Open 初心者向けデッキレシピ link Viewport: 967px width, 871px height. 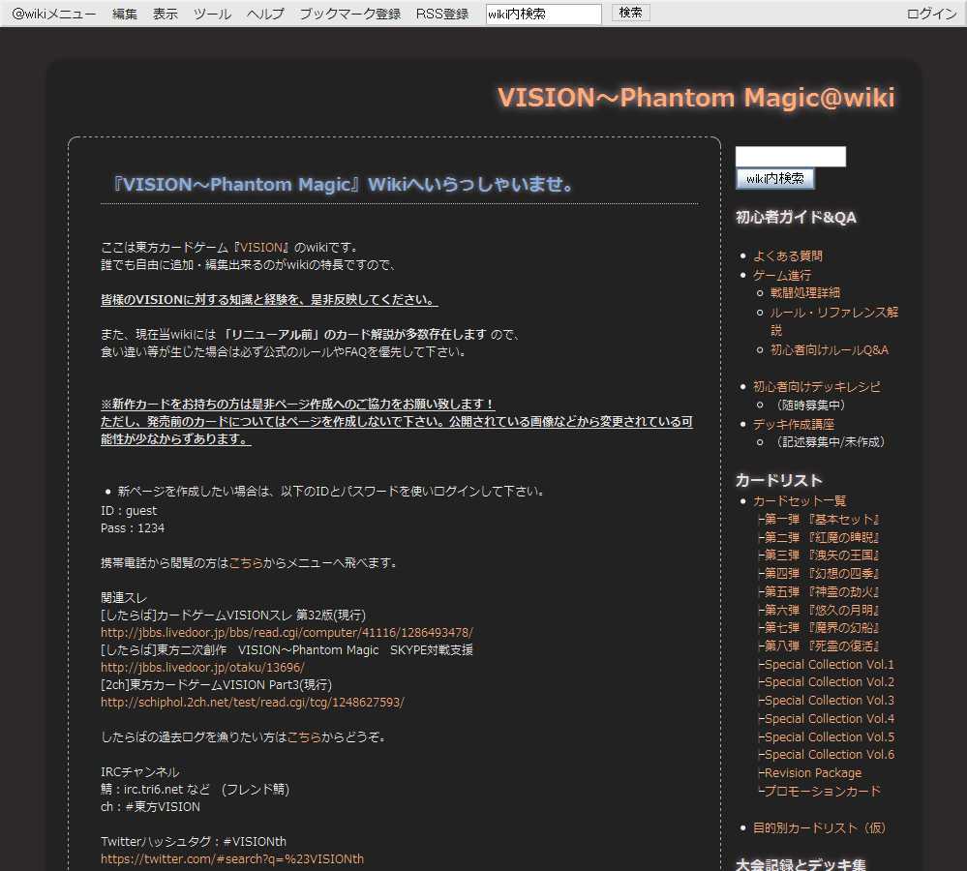(817, 386)
